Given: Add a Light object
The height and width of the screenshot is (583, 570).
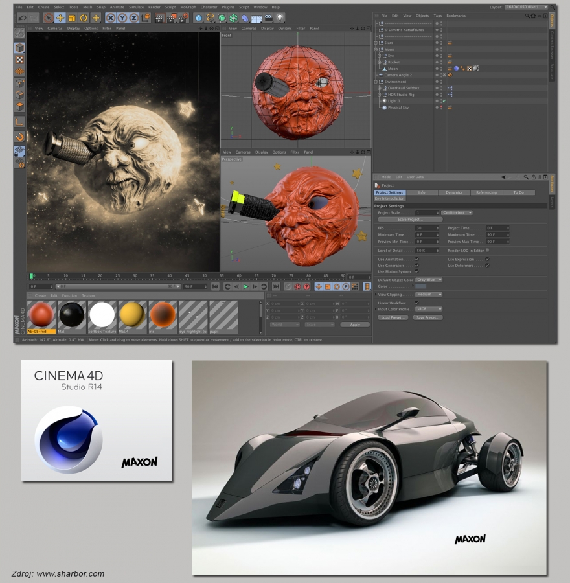Looking at the screenshot, I should [280, 18].
